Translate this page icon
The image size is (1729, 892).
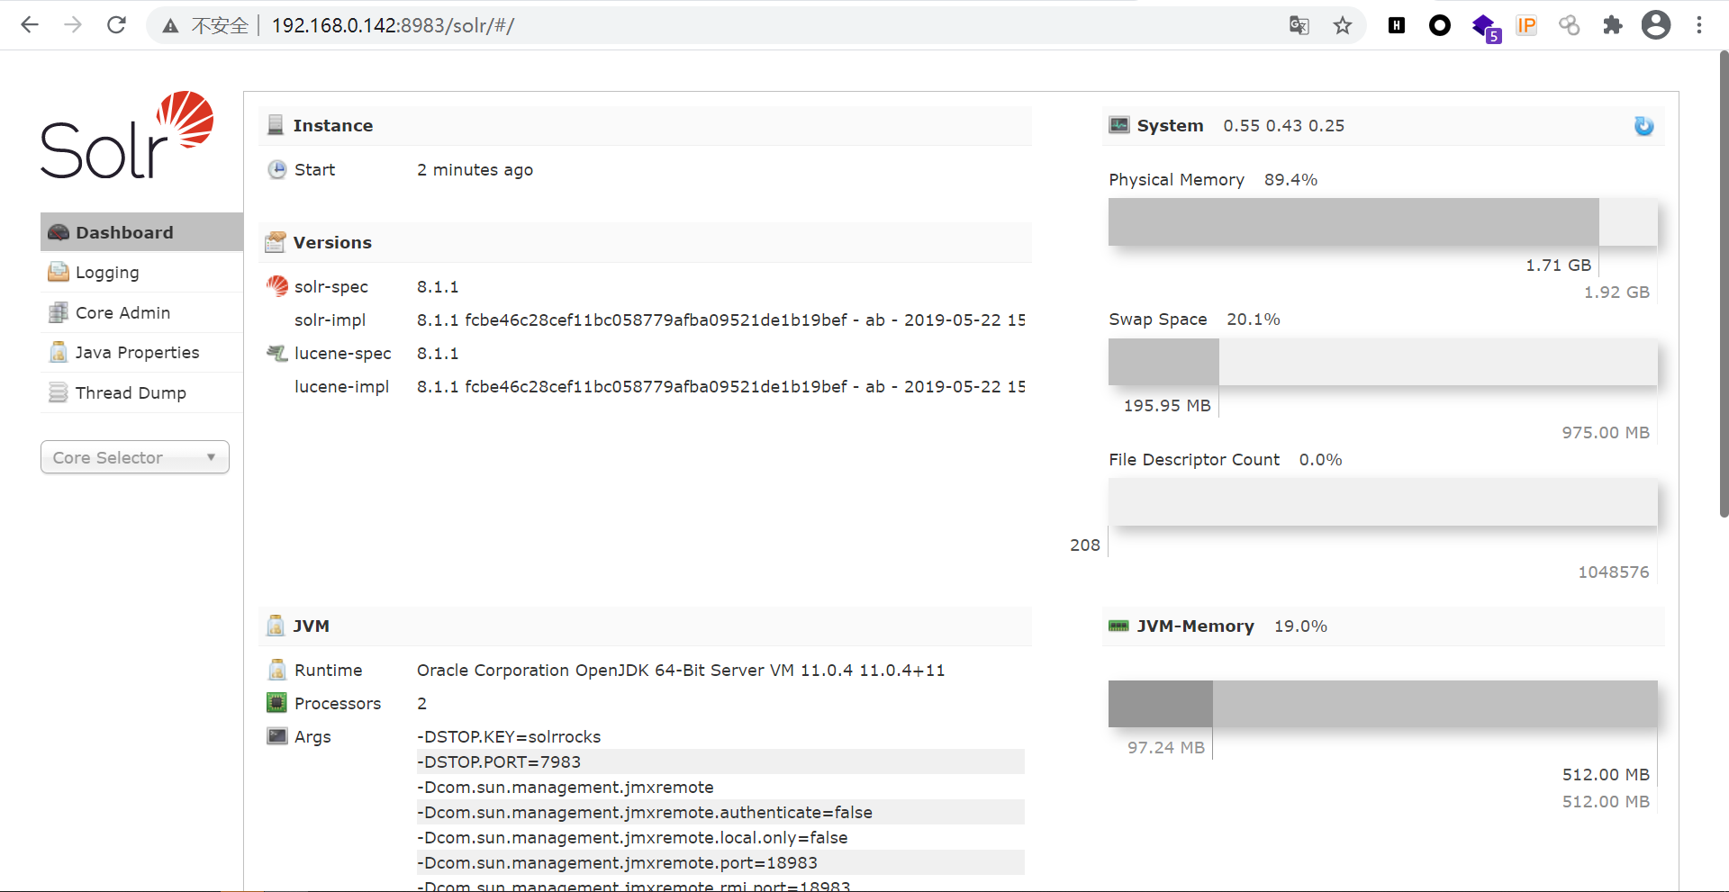(1299, 25)
